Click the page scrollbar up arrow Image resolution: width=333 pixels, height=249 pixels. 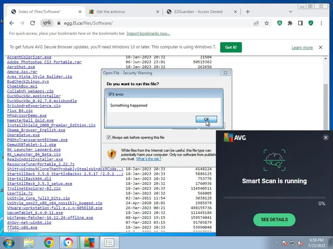click(x=326, y=58)
